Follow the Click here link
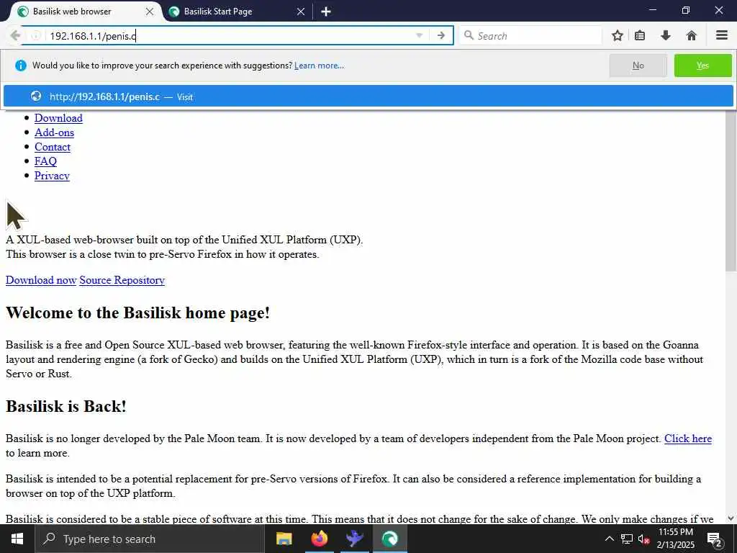Image resolution: width=737 pixels, height=553 pixels. (687, 439)
